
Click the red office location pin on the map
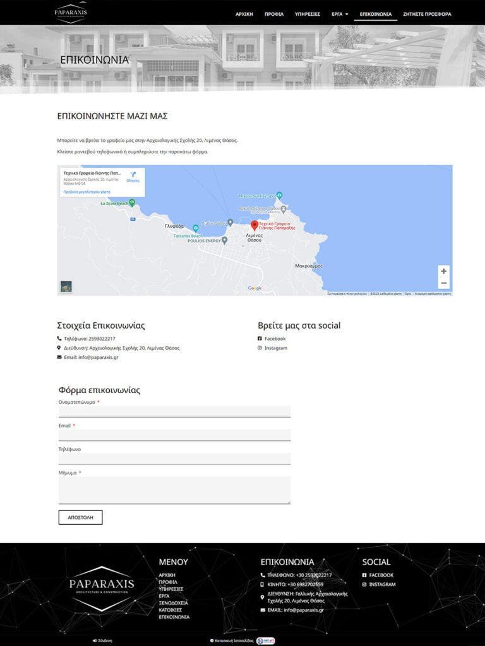(x=254, y=225)
